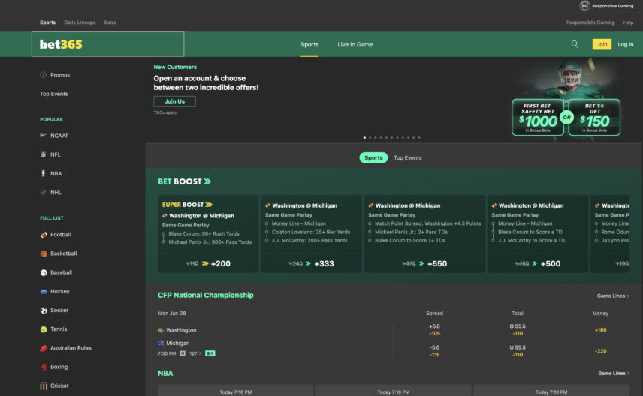Select the +333 boosted parlay odds
This screenshot has height=396, width=643.
pos(311,263)
